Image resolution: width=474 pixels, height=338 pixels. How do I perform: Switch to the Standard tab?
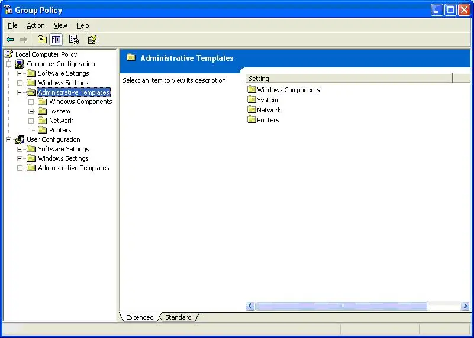click(x=178, y=317)
